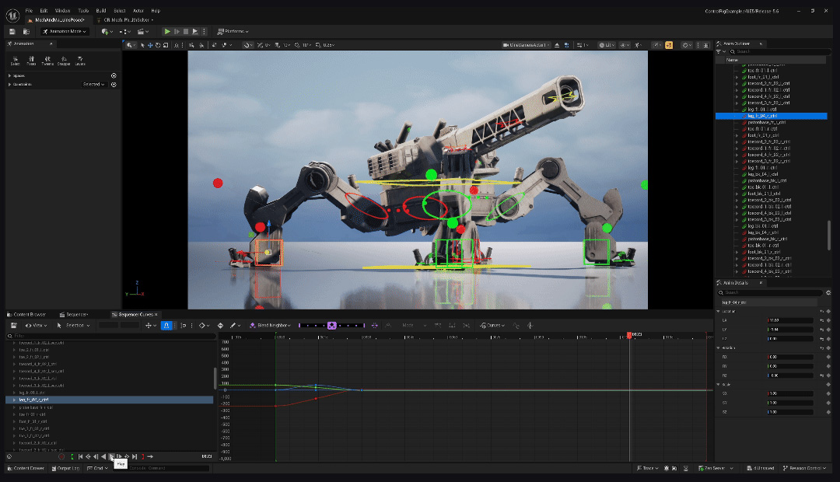The width and height of the screenshot is (840, 482).
Task: Open the Build menu
Action: pos(101,11)
